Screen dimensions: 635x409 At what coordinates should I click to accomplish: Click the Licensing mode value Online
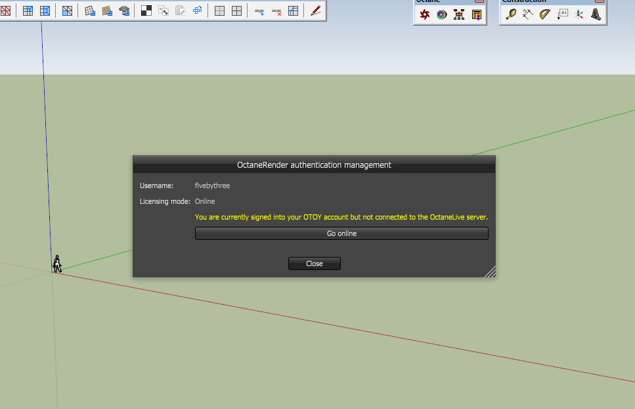[205, 201]
